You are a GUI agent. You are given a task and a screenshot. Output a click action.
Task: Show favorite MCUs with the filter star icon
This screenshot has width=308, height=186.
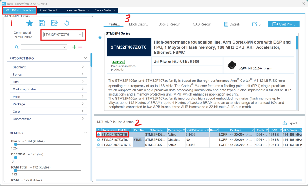coord(30,23)
